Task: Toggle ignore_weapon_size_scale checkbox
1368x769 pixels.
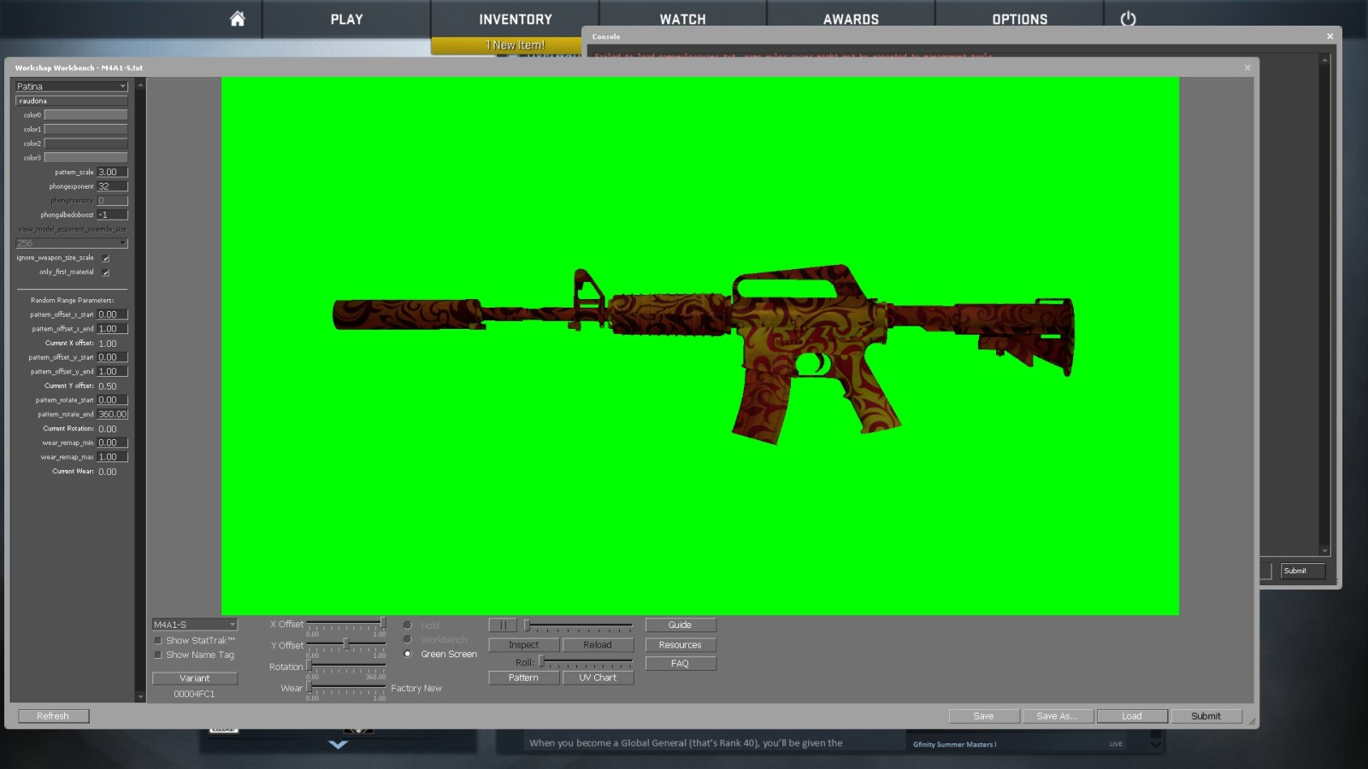Action: (106, 258)
